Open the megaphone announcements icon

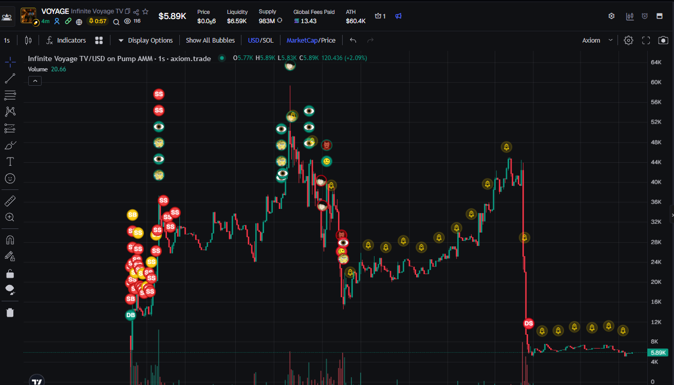point(398,16)
